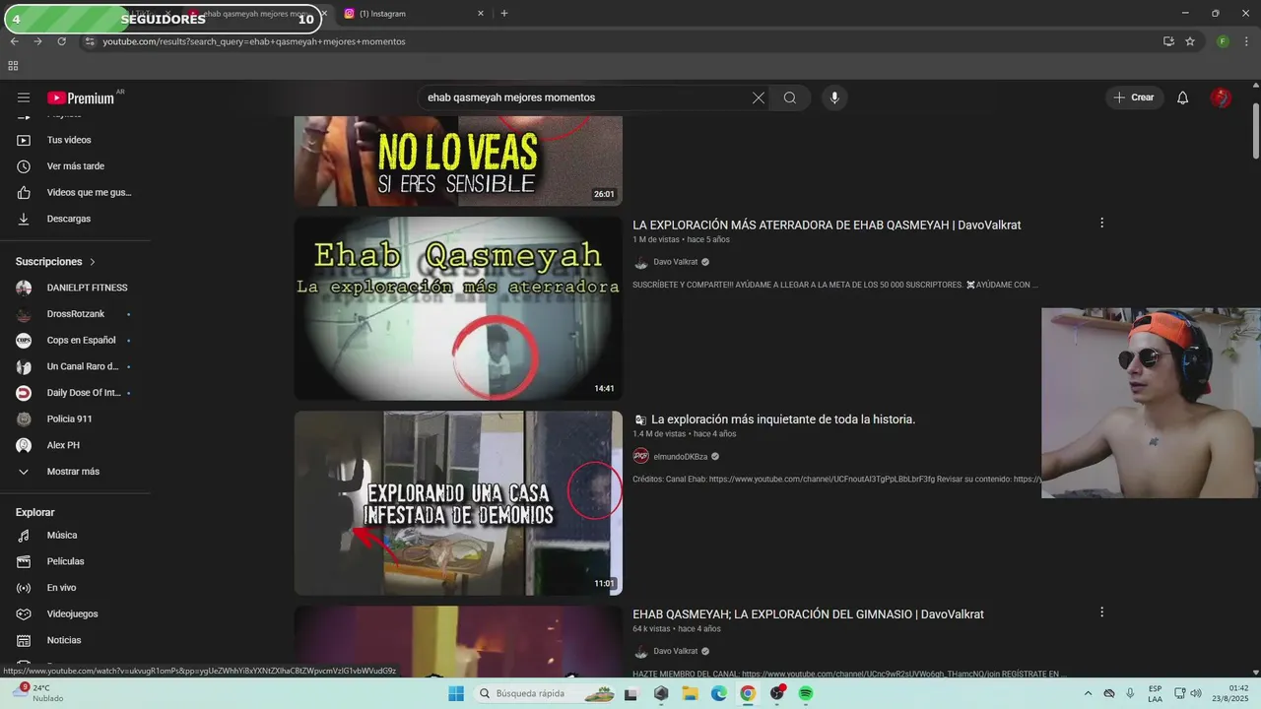Open Chrome profile icon

point(1223,41)
